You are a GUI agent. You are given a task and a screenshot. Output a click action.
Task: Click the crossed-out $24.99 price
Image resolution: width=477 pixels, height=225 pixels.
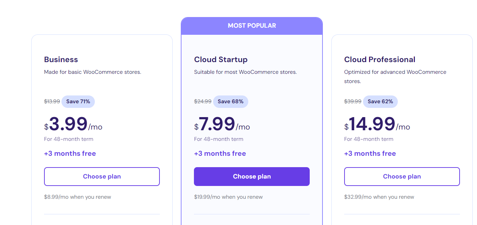203,101
